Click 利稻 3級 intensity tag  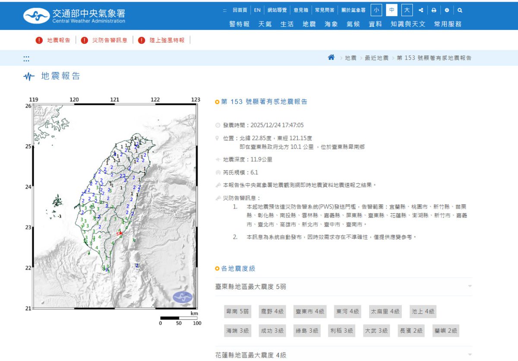click(342, 331)
